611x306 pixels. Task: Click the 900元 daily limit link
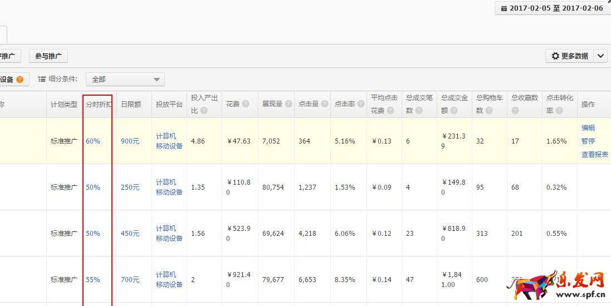pyautogui.click(x=130, y=141)
